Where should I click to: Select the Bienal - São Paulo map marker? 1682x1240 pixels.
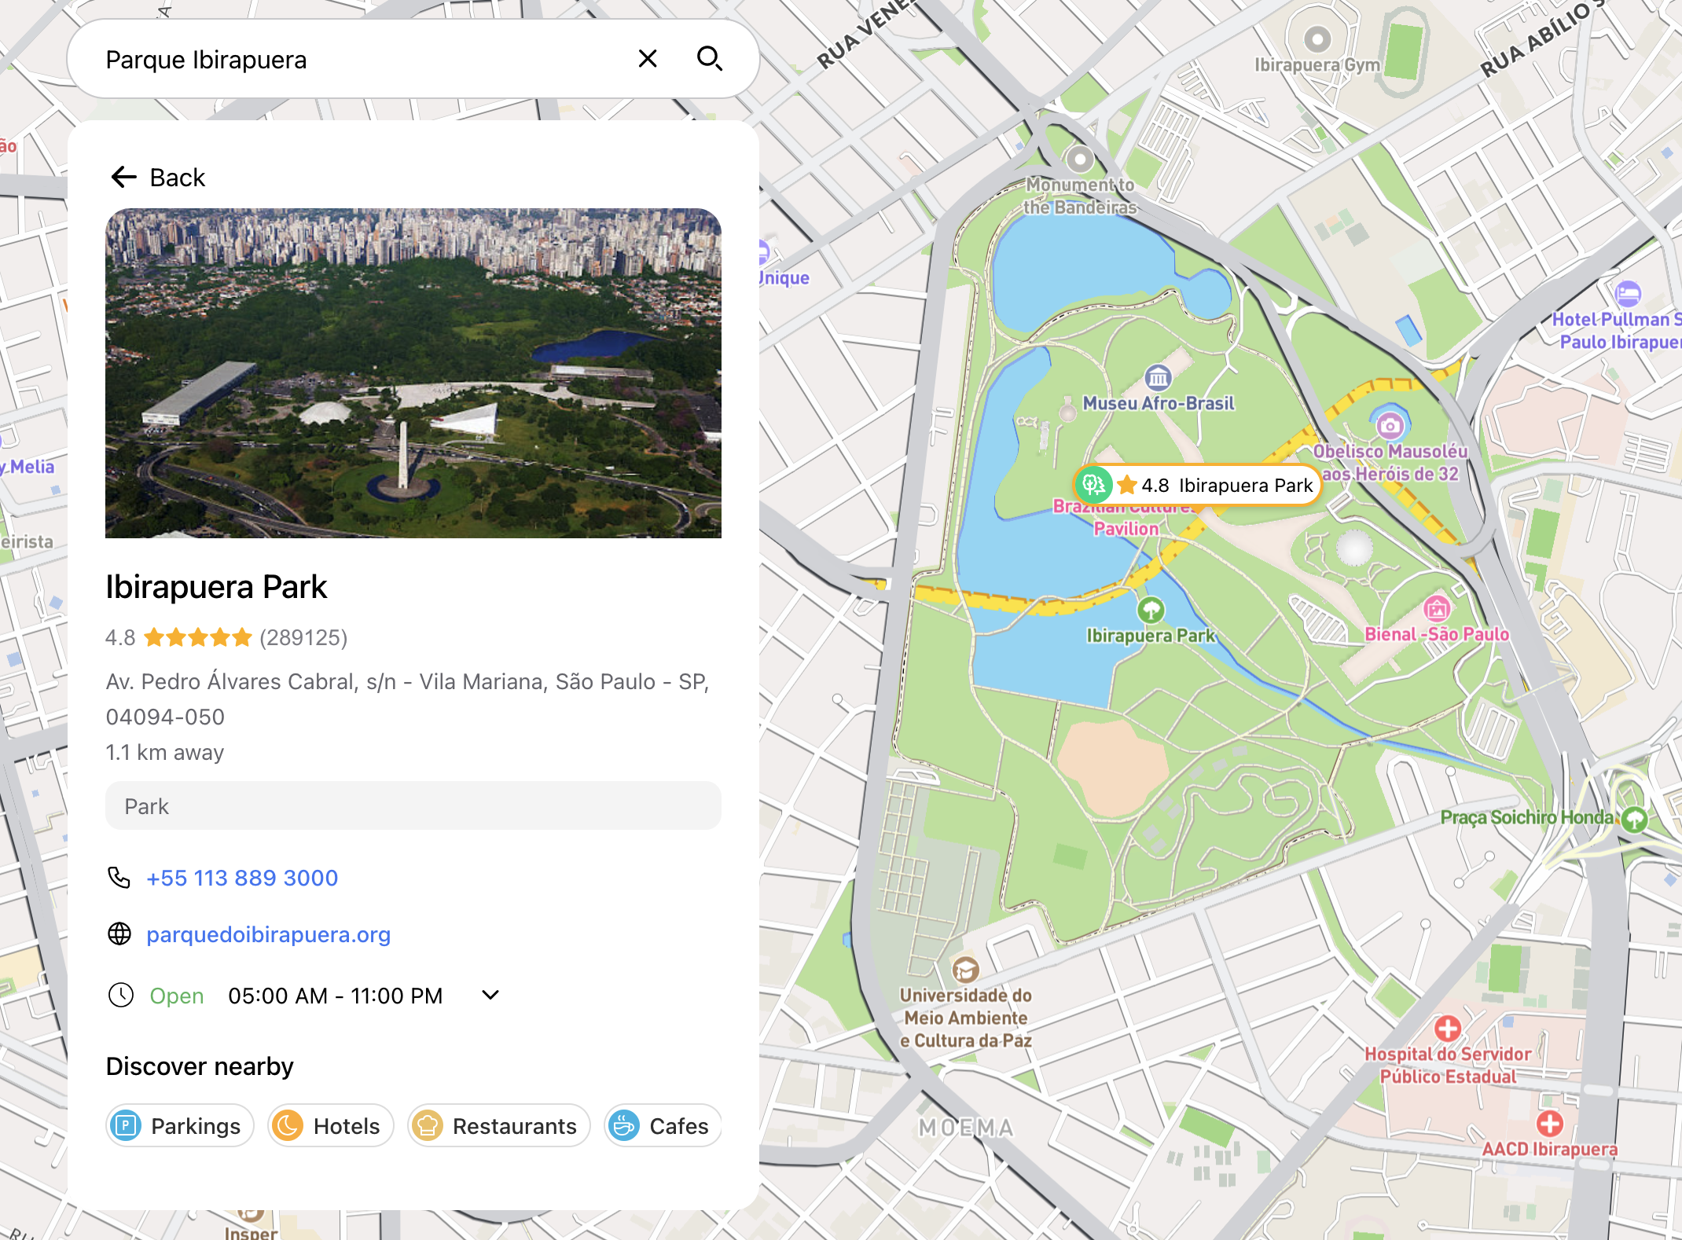click(1437, 609)
